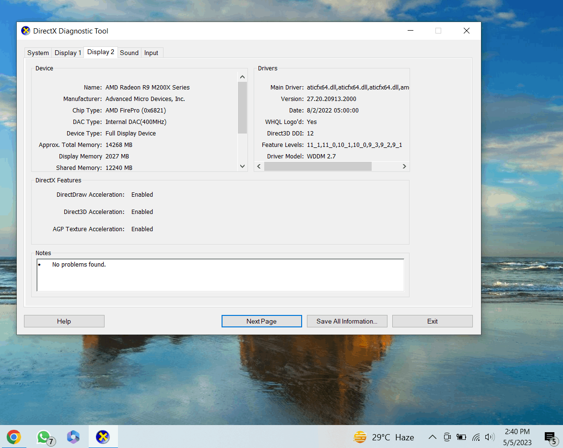The height and width of the screenshot is (448, 563).
Task: Click the driver version 27.20.20913.2000
Action: [331, 99]
